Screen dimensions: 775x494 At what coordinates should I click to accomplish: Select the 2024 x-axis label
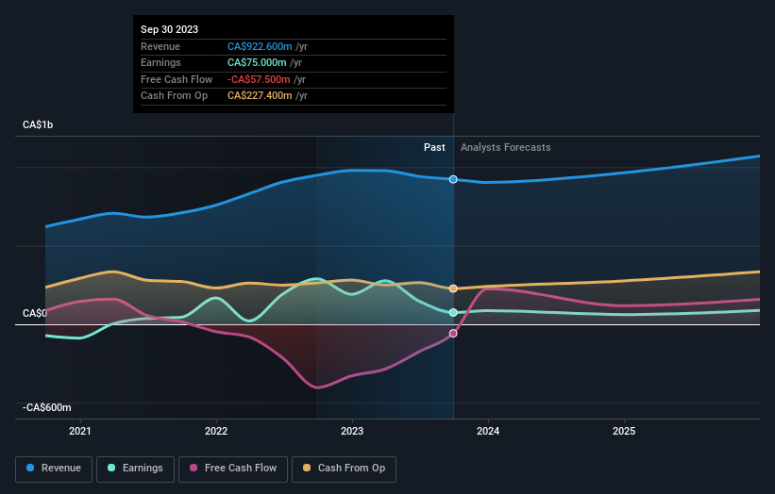488,431
